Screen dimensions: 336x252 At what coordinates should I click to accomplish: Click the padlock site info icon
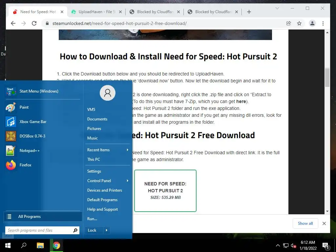(x=47, y=23)
